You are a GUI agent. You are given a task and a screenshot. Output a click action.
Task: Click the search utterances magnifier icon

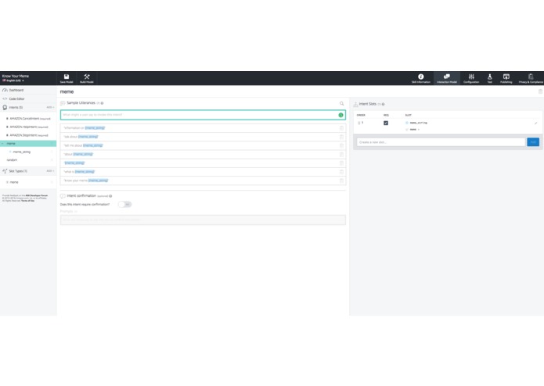click(342, 103)
